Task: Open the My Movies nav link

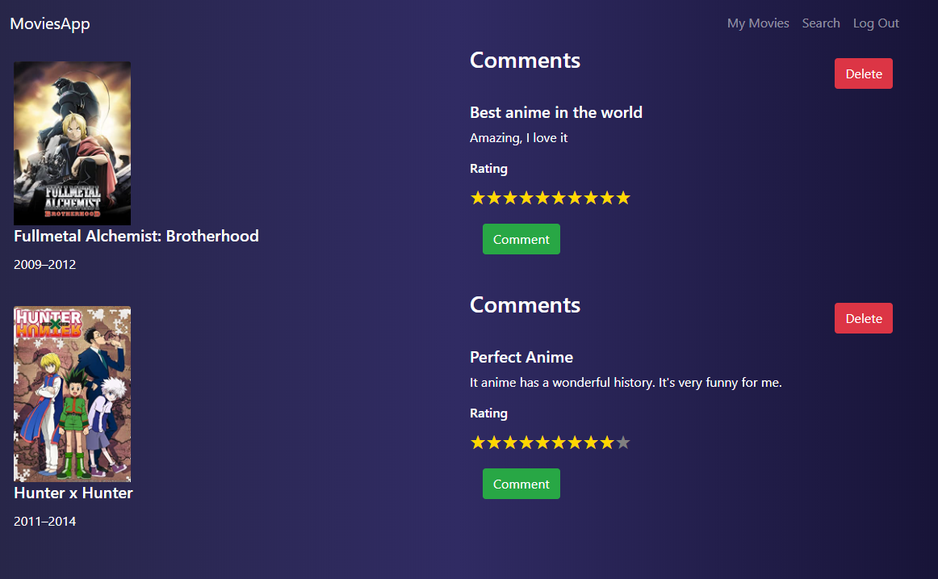Action: tap(758, 23)
